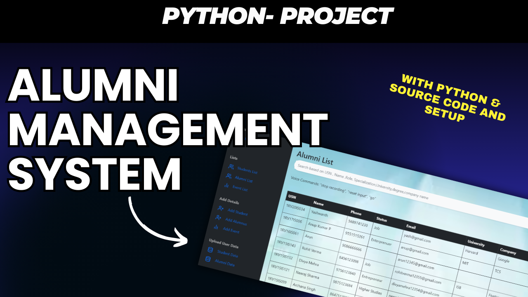
Task: Click phone number 5689741230
Action: (358, 223)
